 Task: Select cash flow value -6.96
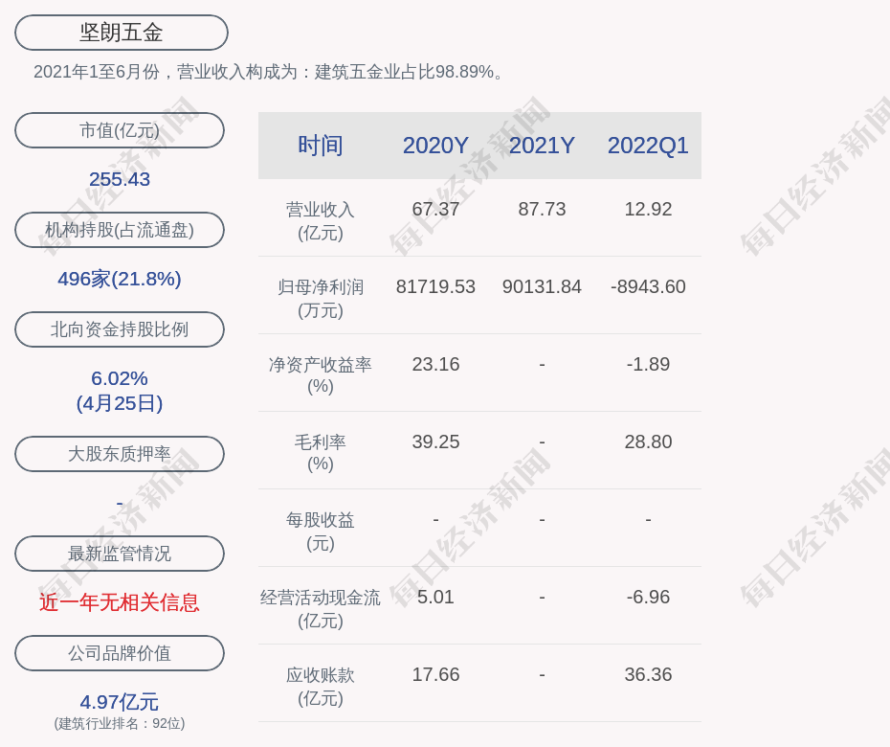tap(648, 597)
